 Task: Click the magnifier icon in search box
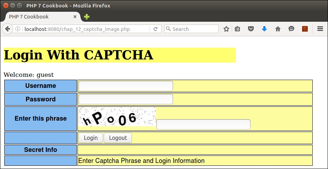[x=168, y=29]
